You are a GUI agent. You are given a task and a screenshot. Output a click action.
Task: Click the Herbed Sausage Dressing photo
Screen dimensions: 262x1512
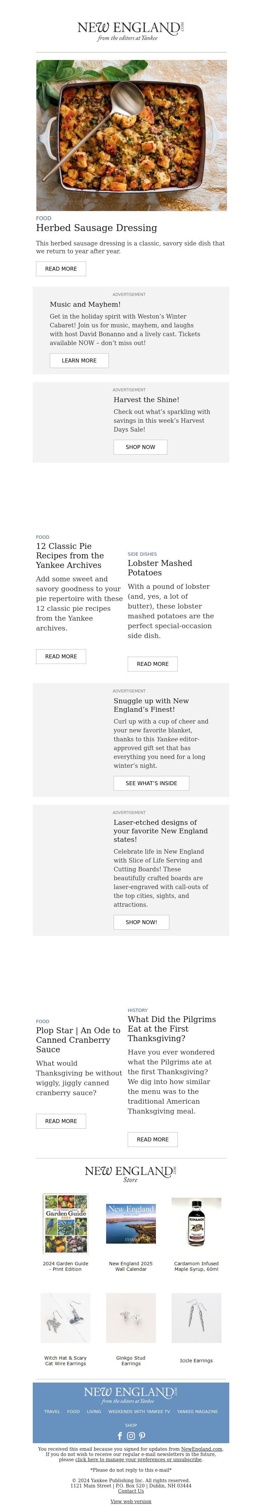point(131,135)
